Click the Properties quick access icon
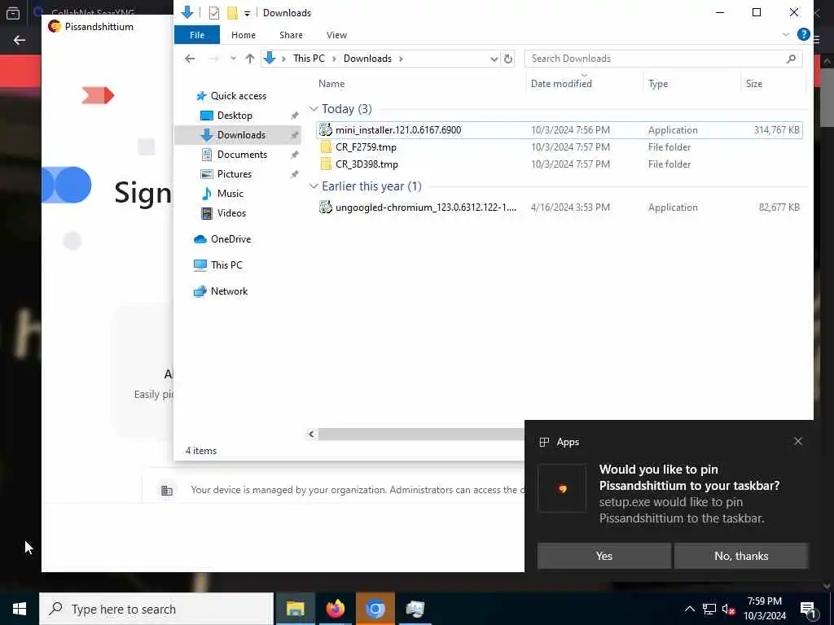Viewport: 834px width, 625px height. [x=214, y=13]
